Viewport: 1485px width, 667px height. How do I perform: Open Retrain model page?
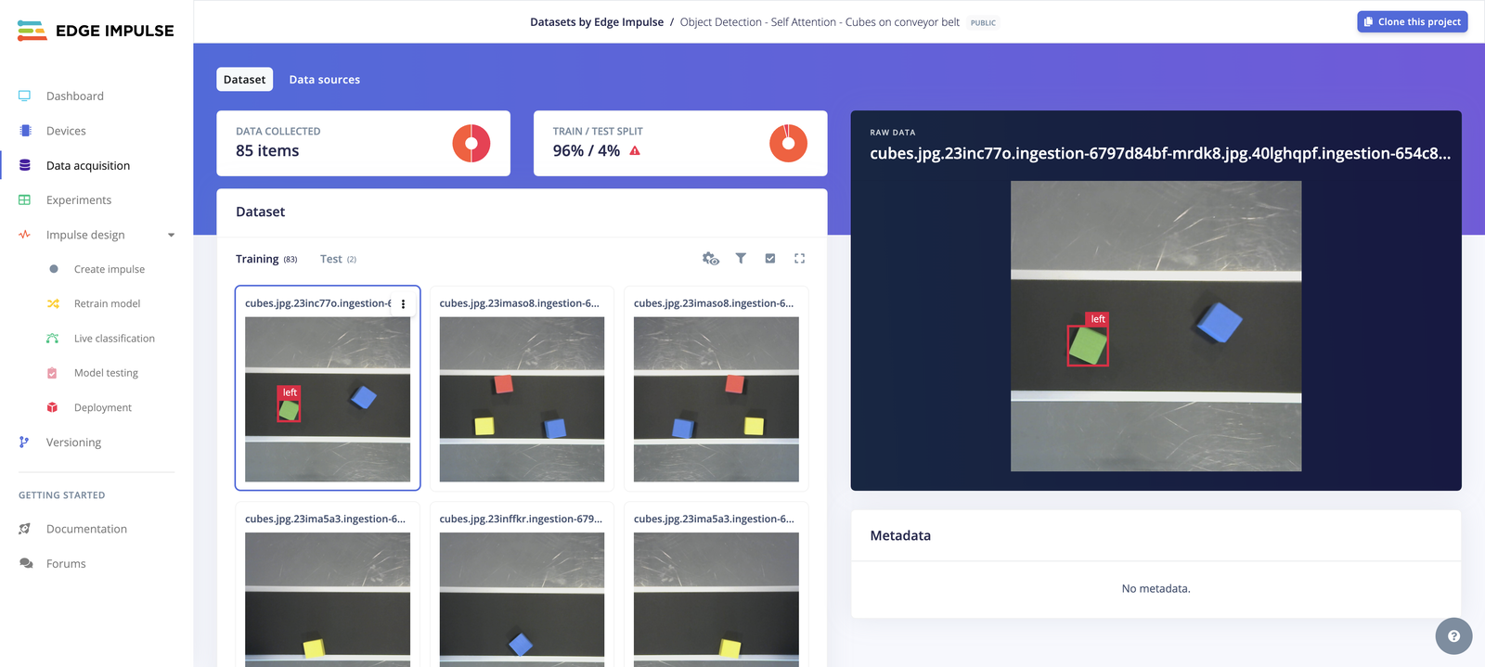click(x=107, y=304)
